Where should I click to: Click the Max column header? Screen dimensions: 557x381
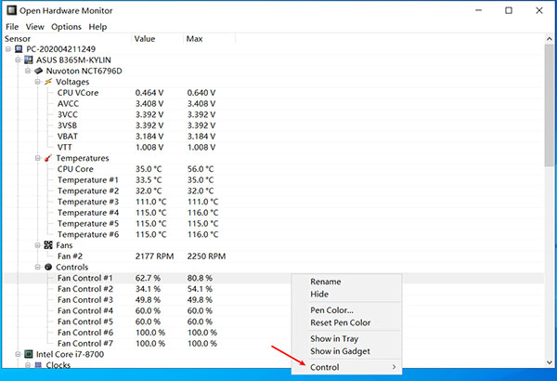pyautogui.click(x=195, y=39)
